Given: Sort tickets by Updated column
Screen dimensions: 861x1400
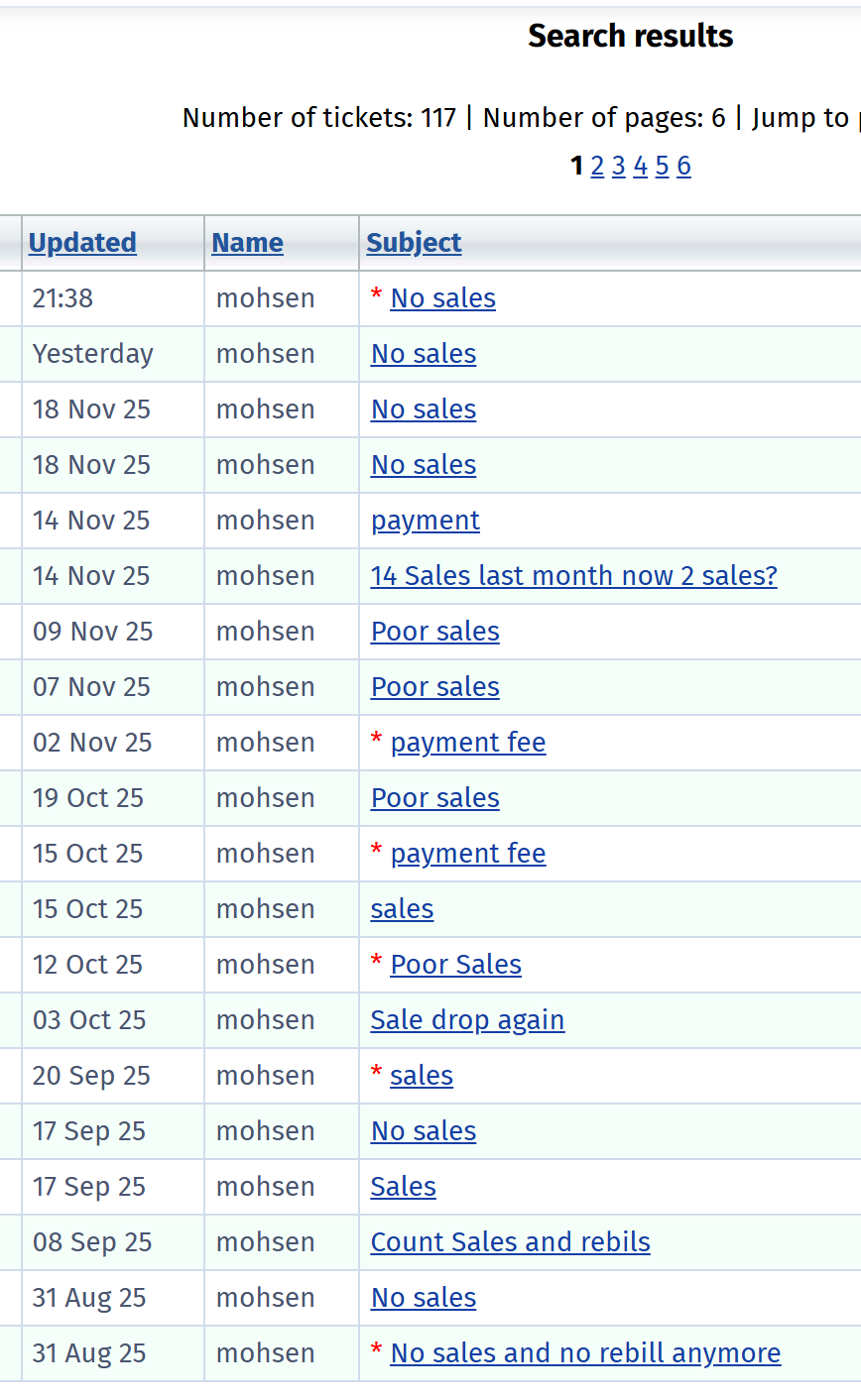Looking at the screenshot, I should click(82, 243).
